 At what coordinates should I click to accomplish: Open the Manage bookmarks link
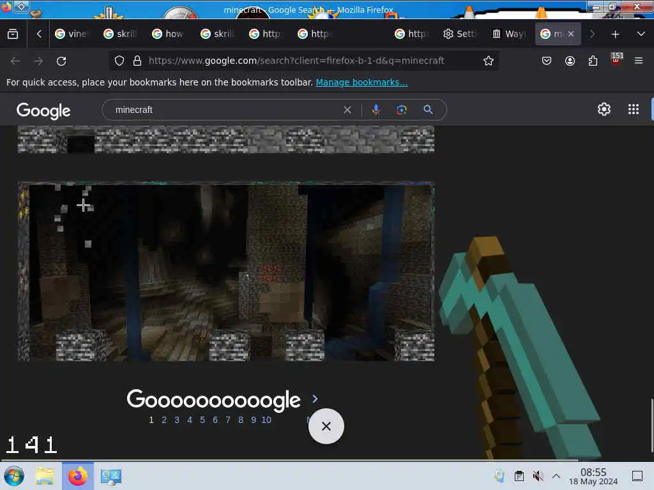(x=361, y=82)
